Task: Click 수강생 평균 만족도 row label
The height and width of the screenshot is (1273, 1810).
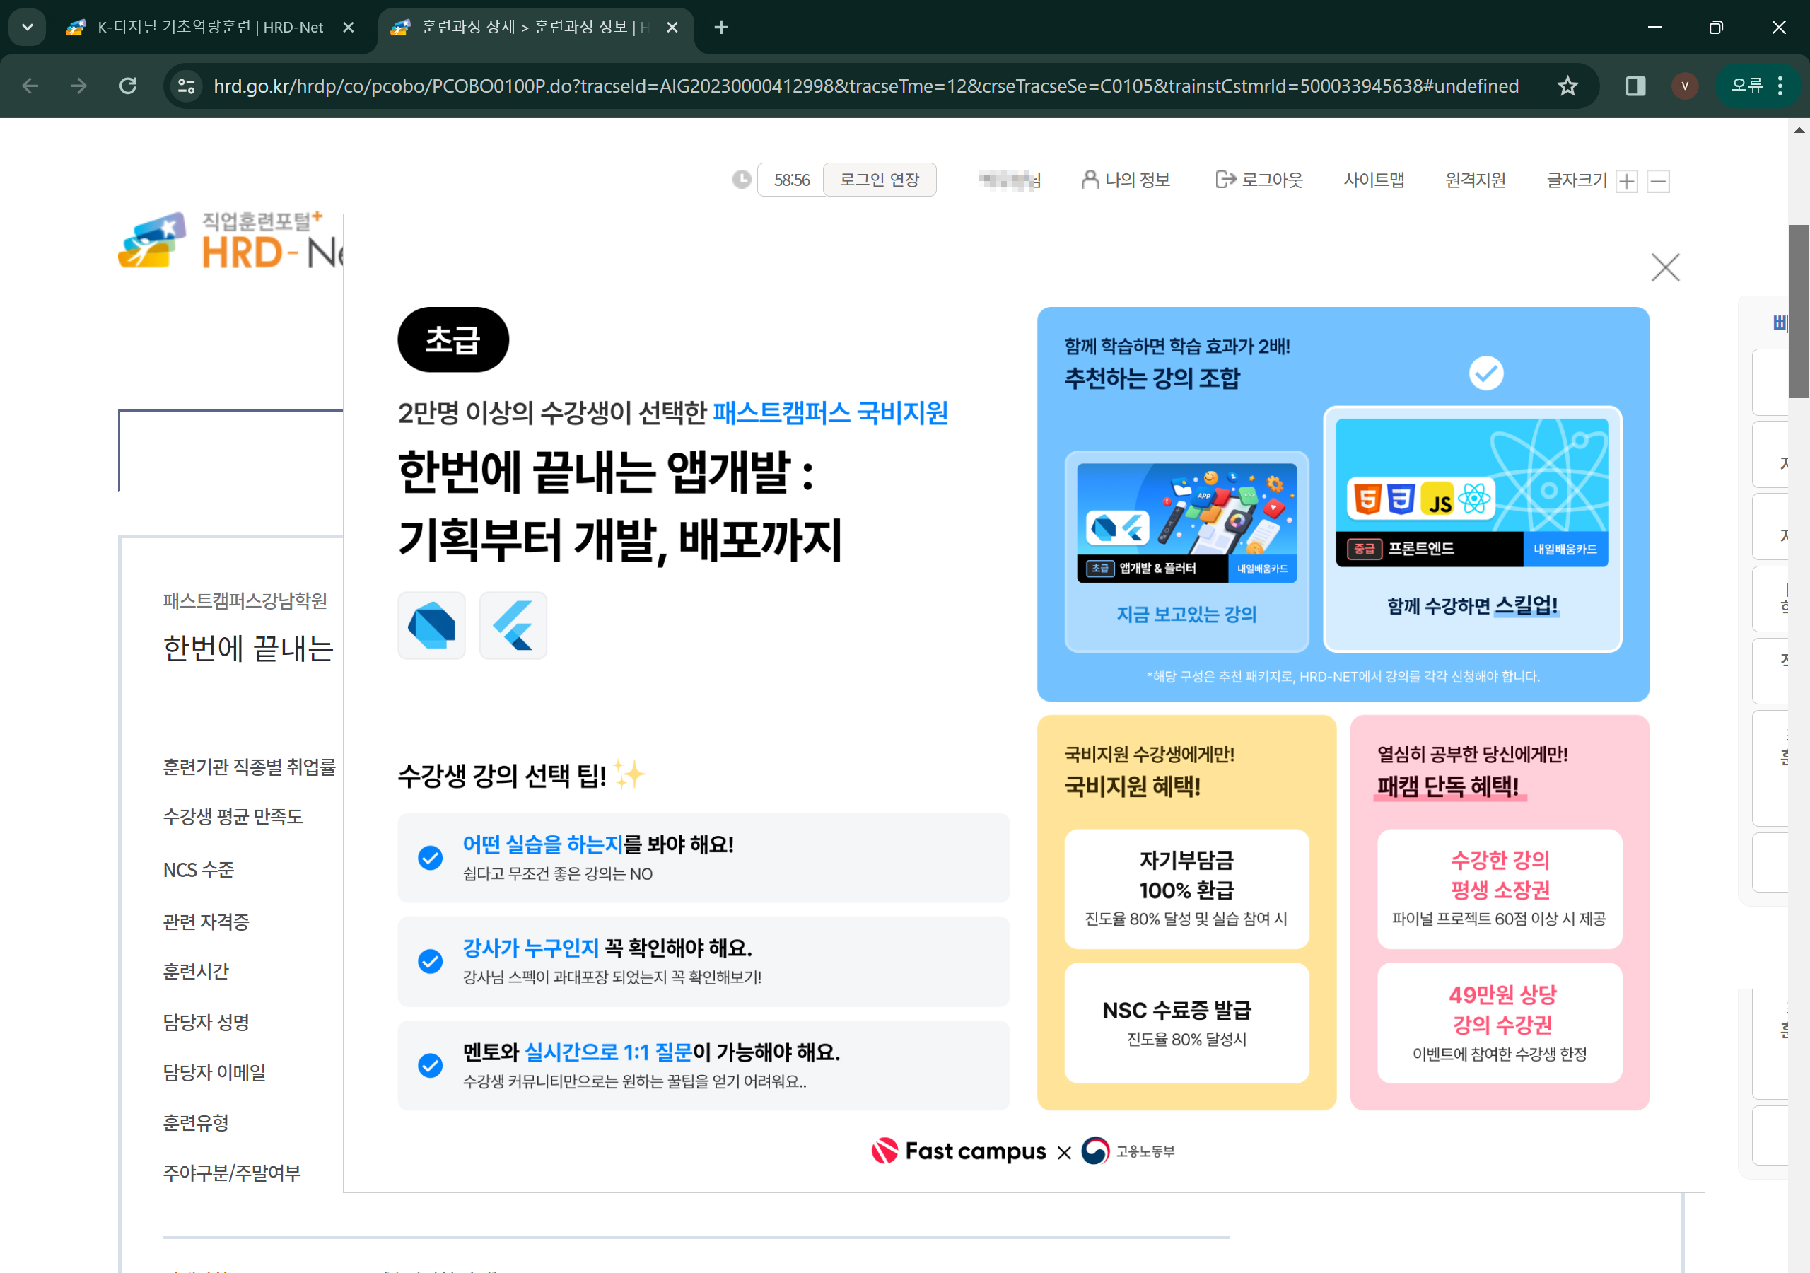Action: tap(233, 816)
